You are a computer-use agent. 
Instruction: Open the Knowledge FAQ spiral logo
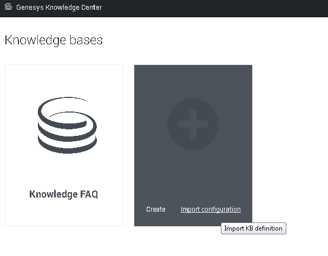[x=63, y=124]
